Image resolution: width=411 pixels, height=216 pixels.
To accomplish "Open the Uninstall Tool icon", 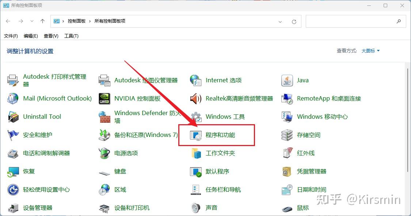I will click(12, 117).
